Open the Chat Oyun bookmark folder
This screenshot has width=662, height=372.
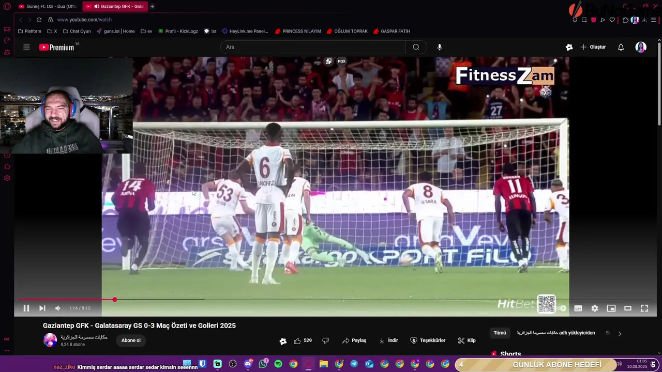[77, 31]
